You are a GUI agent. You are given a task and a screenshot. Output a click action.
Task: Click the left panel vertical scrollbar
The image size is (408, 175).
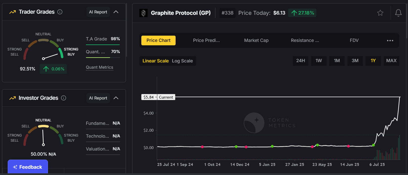tap(126, 30)
